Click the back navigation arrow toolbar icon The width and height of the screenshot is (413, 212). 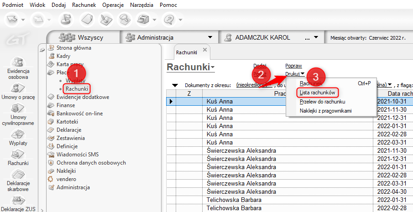[13, 19]
